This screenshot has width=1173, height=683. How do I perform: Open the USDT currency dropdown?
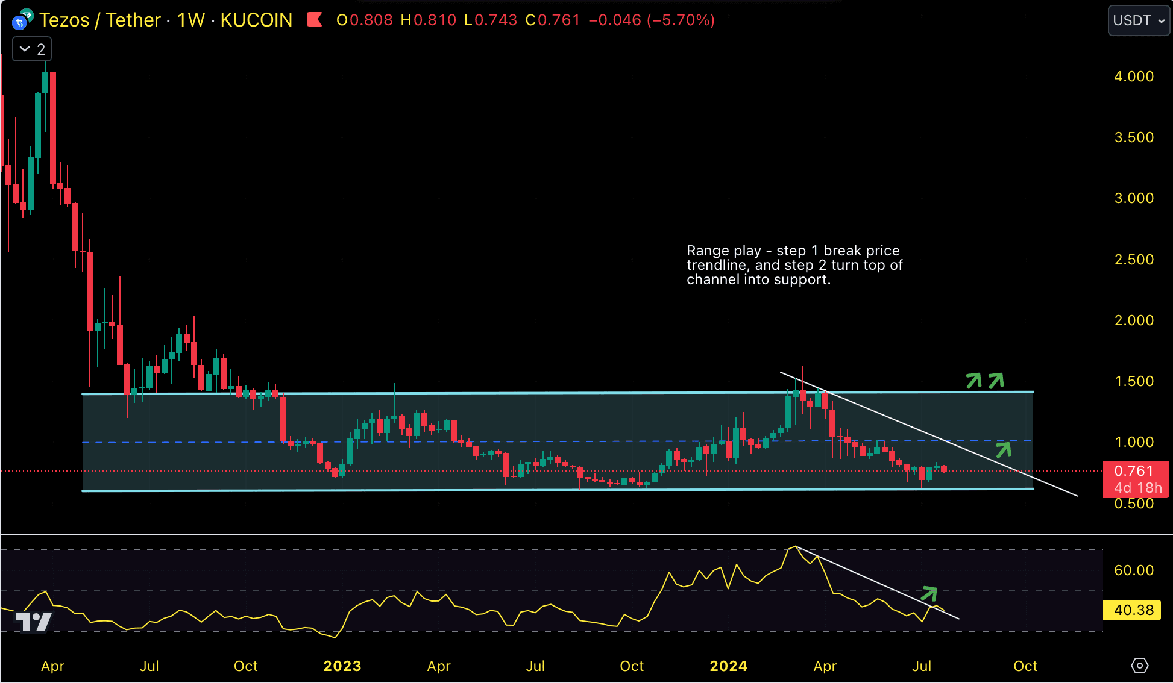(x=1139, y=20)
